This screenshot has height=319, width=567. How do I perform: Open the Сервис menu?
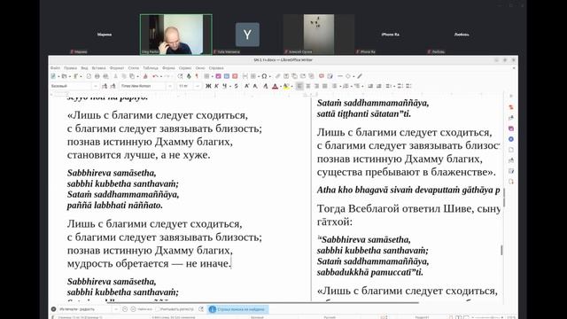pyautogui.click(x=185, y=68)
